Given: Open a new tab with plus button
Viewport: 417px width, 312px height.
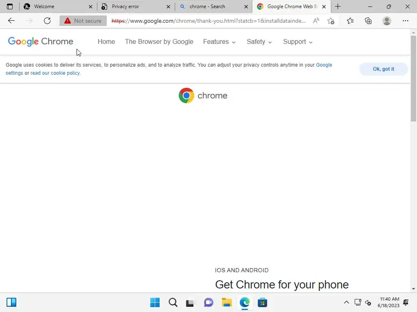Looking at the screenshot, I should coord(338,6).
